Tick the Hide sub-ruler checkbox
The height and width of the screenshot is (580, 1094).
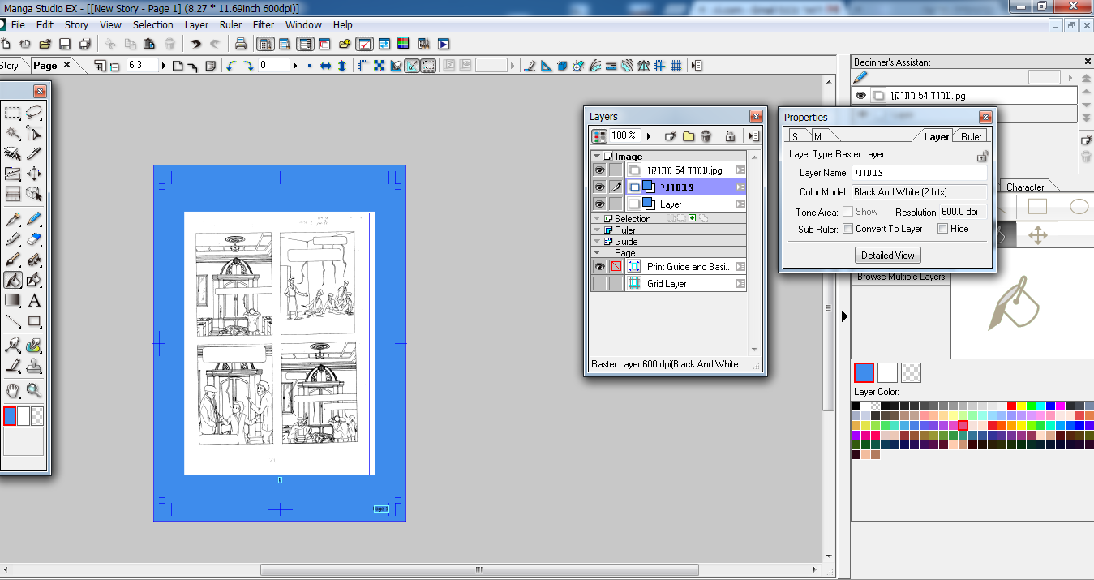[942, 229]
